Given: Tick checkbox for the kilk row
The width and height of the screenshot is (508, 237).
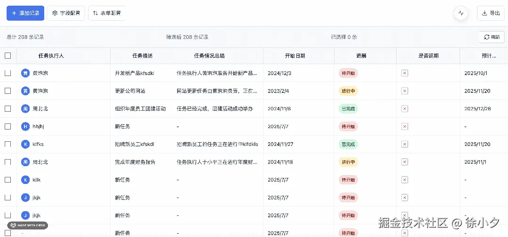Looking at the screenshot, I should click(8, 180).
